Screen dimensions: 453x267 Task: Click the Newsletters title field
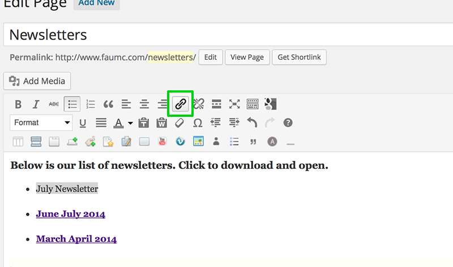click(x=226, y=35)
